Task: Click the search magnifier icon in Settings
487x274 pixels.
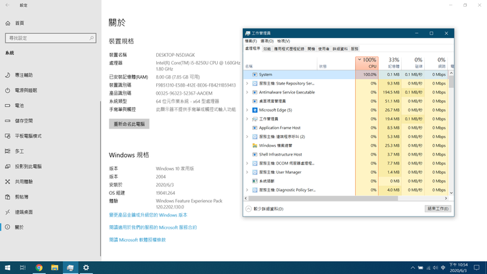Action: point(91,38)
